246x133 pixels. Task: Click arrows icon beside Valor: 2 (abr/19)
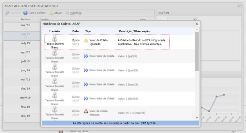(86, 98)
